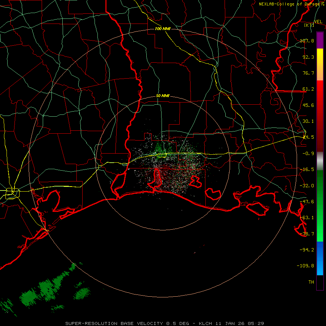Viewport: 326px width, 326px height.
Task: Select the green segment of color bar
Action: (x=320, y=206)
